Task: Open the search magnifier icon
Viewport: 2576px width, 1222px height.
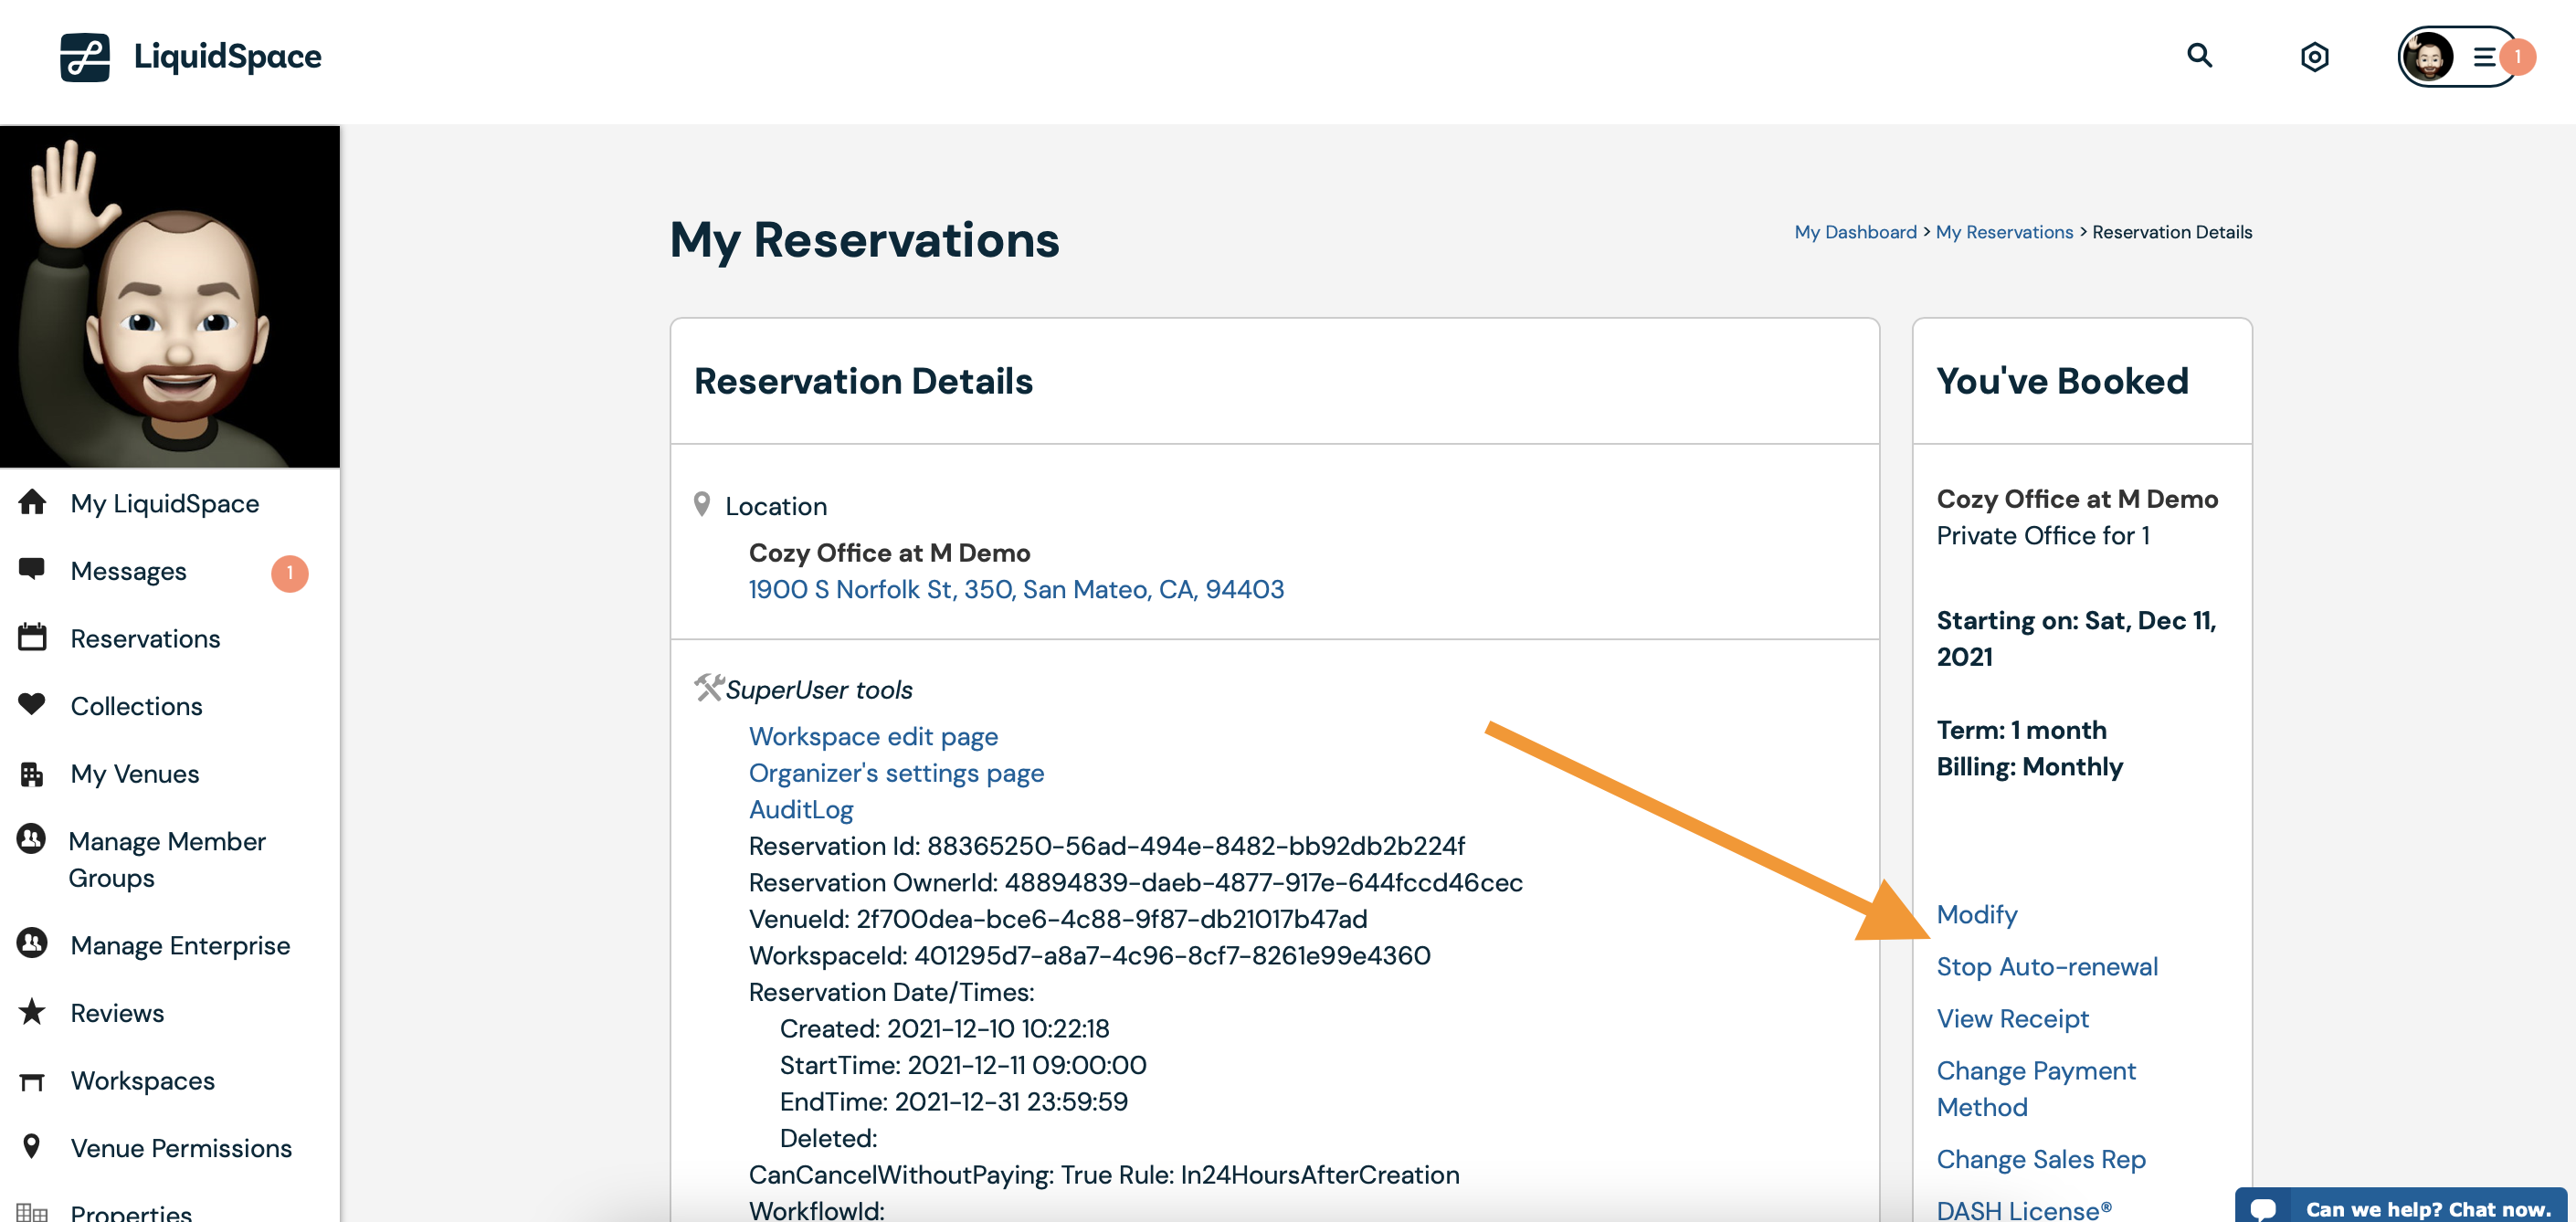Action: point(2199,56)
